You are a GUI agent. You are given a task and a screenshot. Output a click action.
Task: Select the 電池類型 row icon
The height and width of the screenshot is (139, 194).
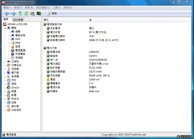48,64
